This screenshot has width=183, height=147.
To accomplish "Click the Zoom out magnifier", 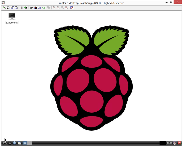I will (x=58, y=8).
